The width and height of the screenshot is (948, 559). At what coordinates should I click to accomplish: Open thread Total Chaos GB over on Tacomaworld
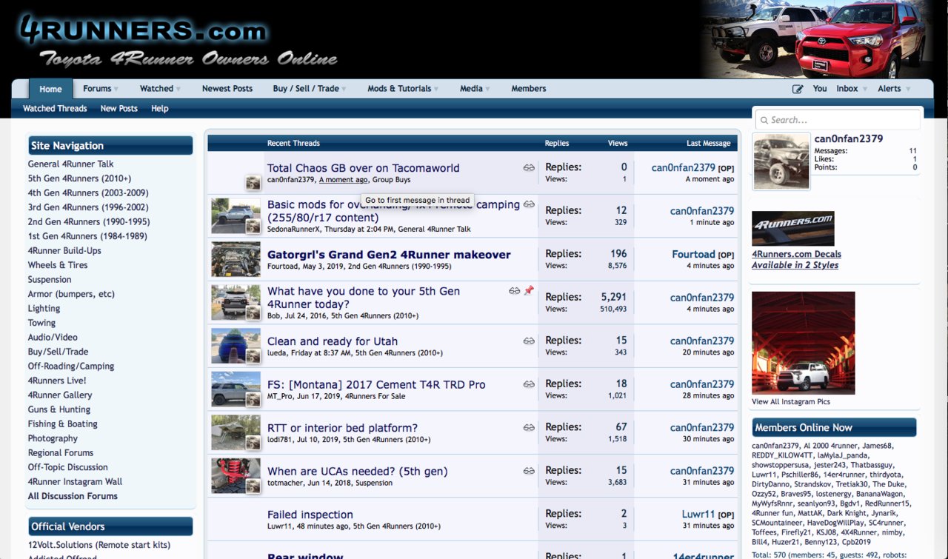(364, 168)
